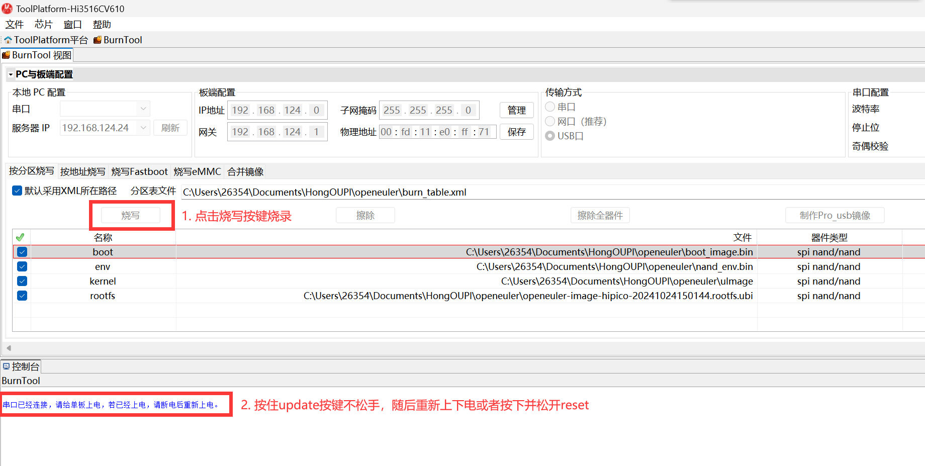Click the ToolPlatform app logo in title bar
The height and width of the screenshot is (466, 925).
7,9
